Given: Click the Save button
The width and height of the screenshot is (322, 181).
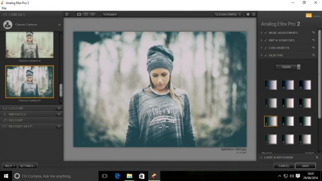Looking at the screenshot, I should 305,166.
